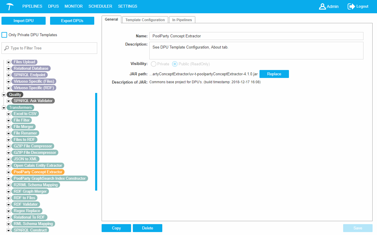Screen dimensions: 377x235
Task: Switch to the In Pipelines tab
Action: (182, 20)
